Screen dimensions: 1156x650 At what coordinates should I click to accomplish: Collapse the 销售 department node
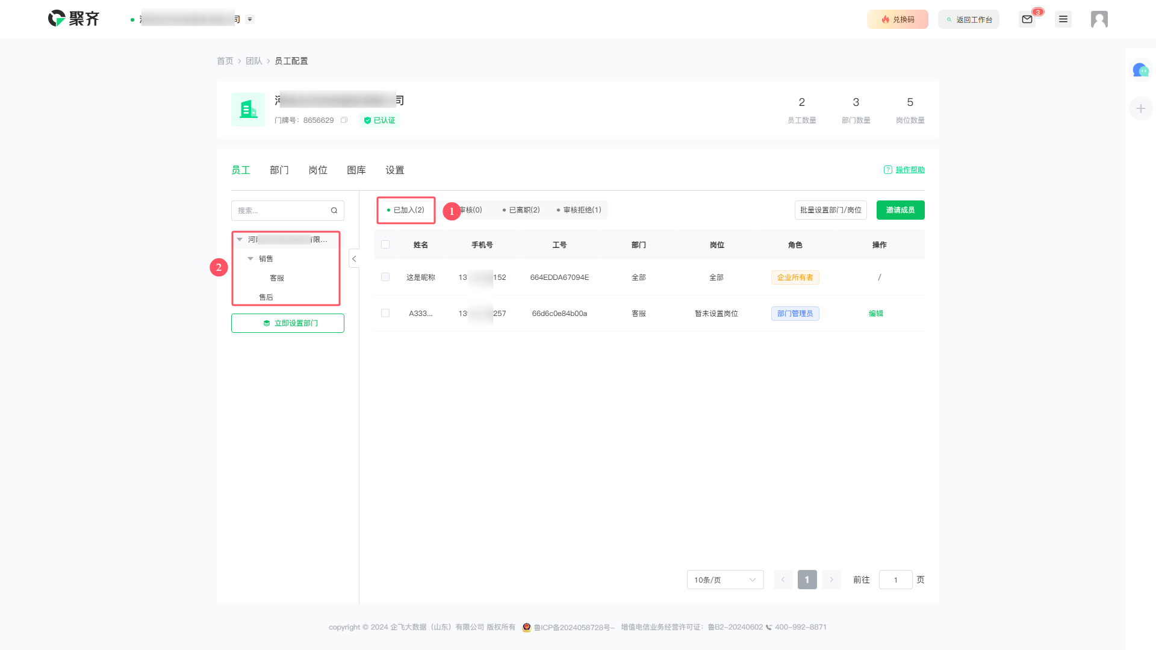(x=250, y=259)
